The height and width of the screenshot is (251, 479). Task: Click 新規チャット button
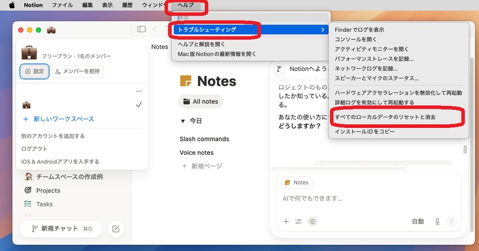(x=61, y=229)
